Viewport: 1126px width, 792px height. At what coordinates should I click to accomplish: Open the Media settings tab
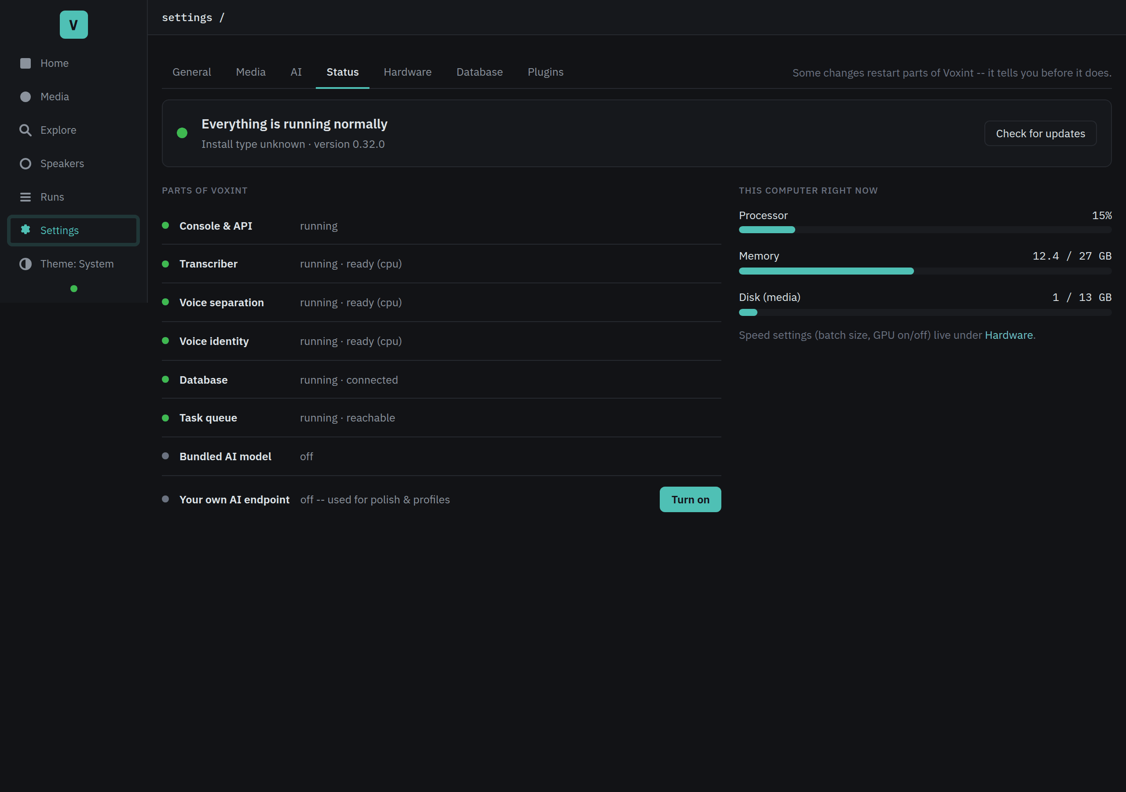pyautogui.click(x=251, y=72)
